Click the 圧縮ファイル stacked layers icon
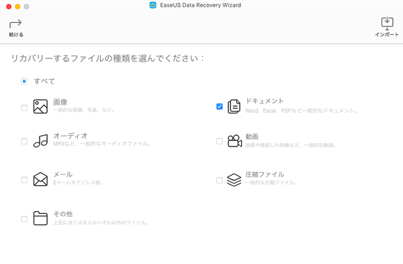403x264 pixels. tap(234, 179)
